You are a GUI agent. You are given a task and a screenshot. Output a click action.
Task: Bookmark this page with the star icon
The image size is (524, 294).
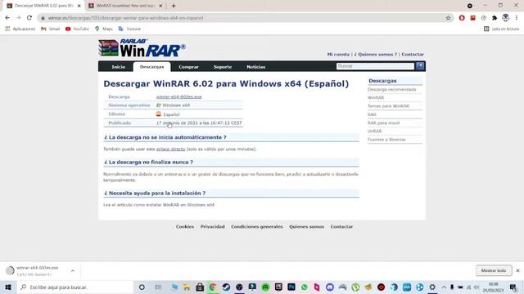click(448, 18)
